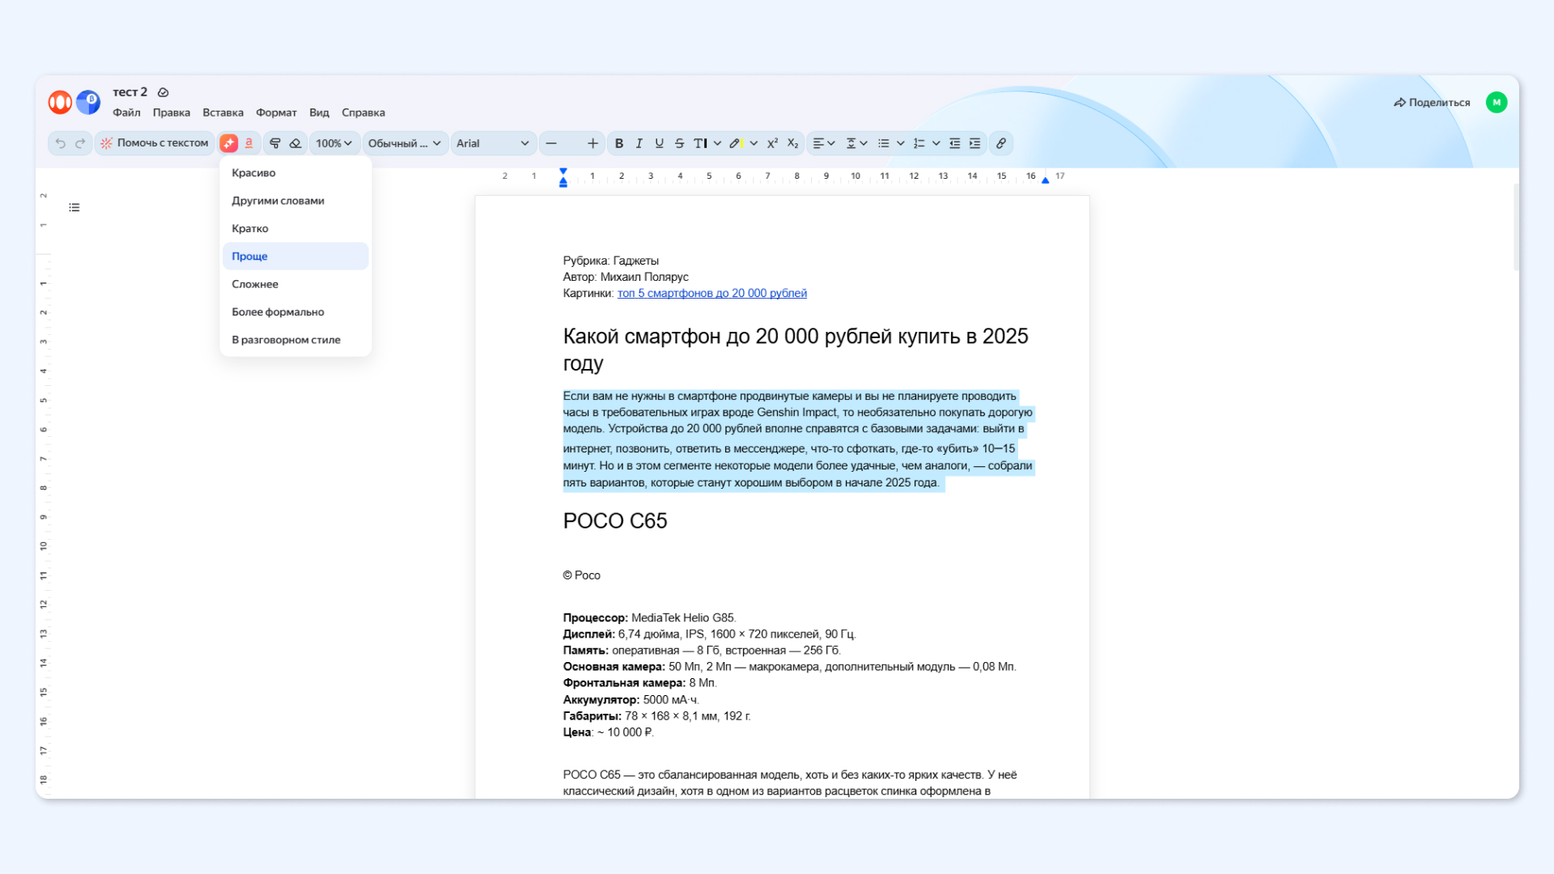Expand the highlight color dropdown arrow
1554x874 pixels.
point(754,143)
